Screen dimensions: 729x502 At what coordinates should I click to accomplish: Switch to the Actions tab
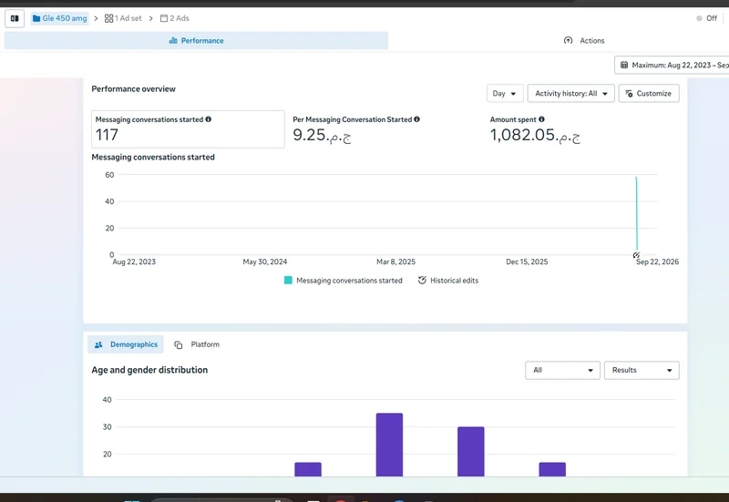[584, 41]
